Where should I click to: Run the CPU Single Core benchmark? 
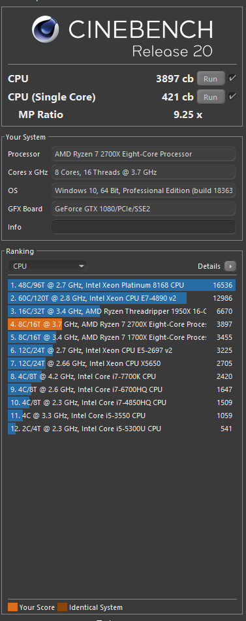(211, 97)
